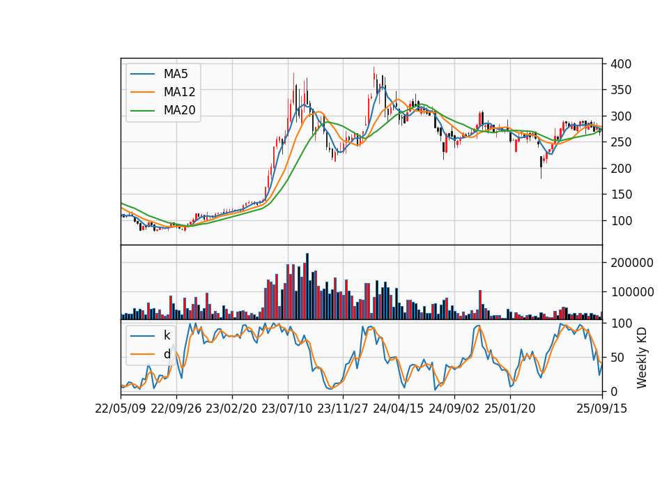Select the MA20 legend label
This screenshot has width=669, height=481.
pyautogui.click(x=179, y=110)
